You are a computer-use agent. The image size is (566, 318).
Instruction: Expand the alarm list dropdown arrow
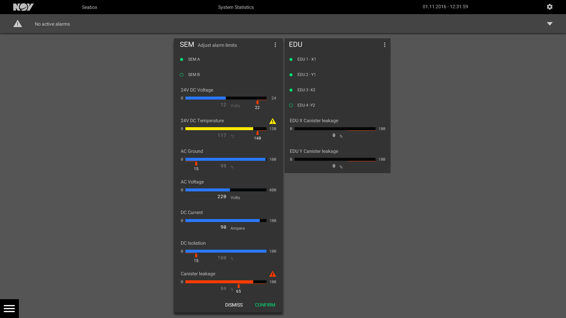[x=550, y=24]
